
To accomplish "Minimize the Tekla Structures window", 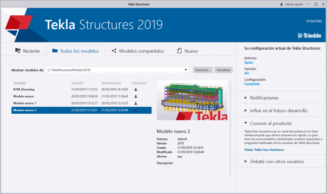I will (x=309, y=4).
